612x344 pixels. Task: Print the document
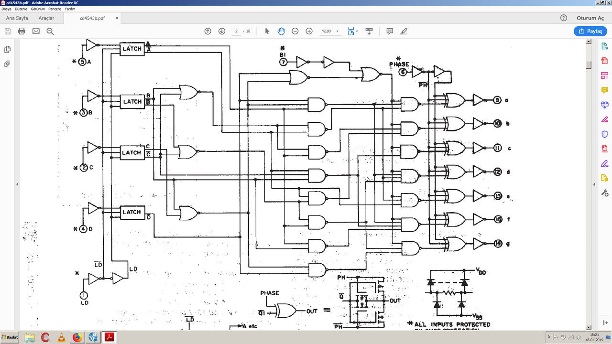click(22, 31)
